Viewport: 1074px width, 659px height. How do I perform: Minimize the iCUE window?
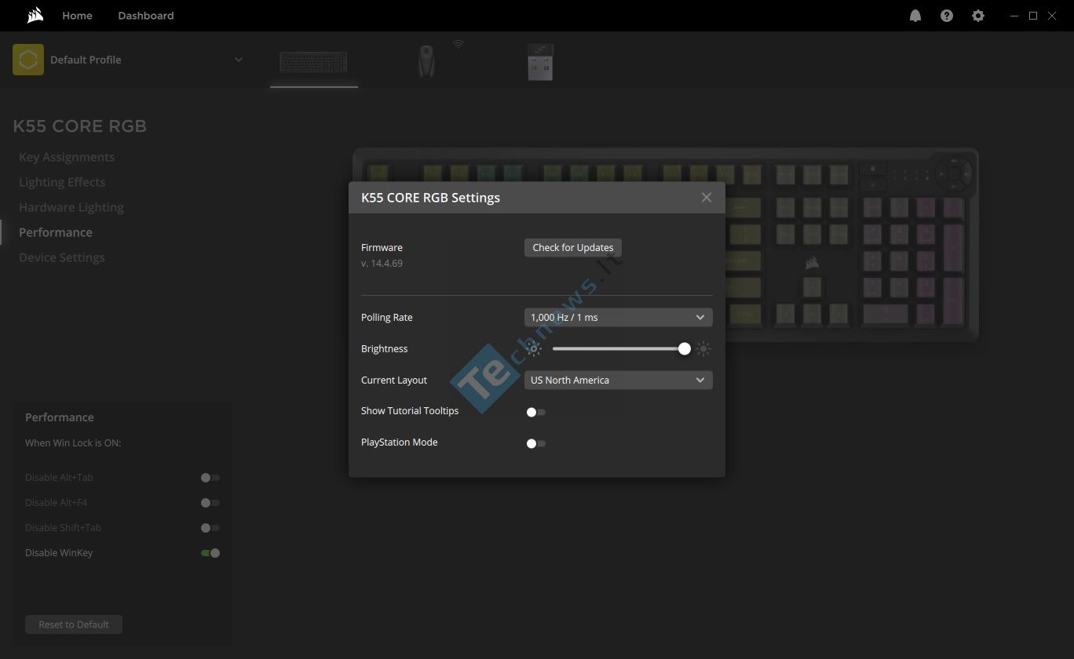coord(1014,16)
